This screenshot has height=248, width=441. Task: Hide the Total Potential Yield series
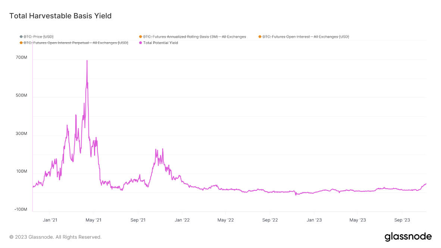(160, 43)
